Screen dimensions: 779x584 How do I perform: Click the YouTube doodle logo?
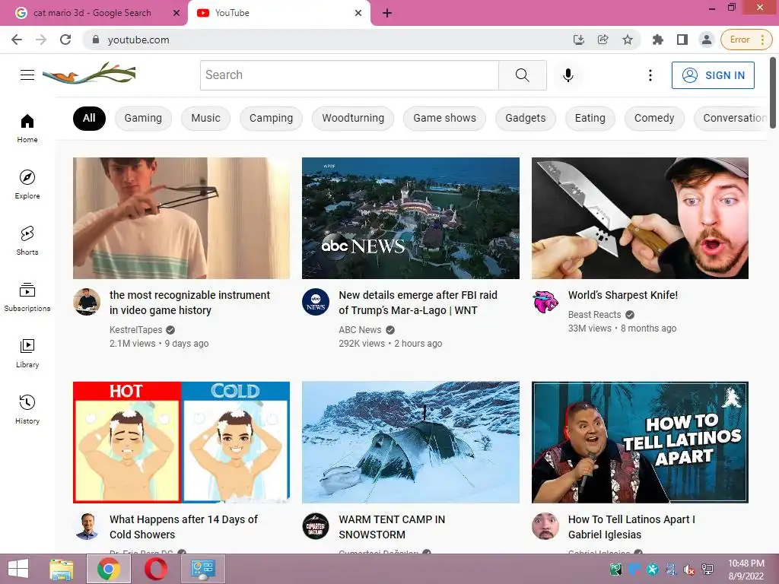click(89, 74)
